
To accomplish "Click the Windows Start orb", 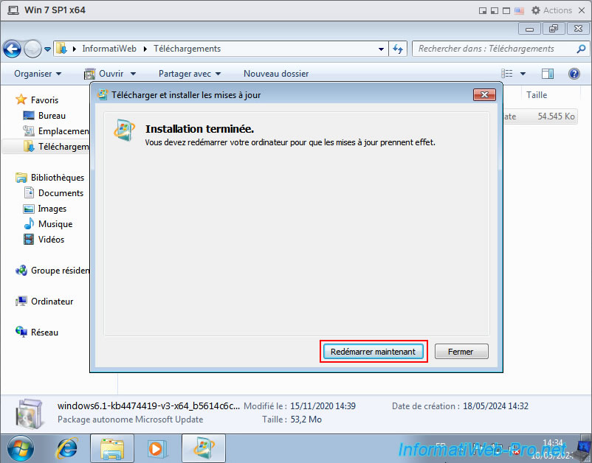I will click(x=21, y=448).
